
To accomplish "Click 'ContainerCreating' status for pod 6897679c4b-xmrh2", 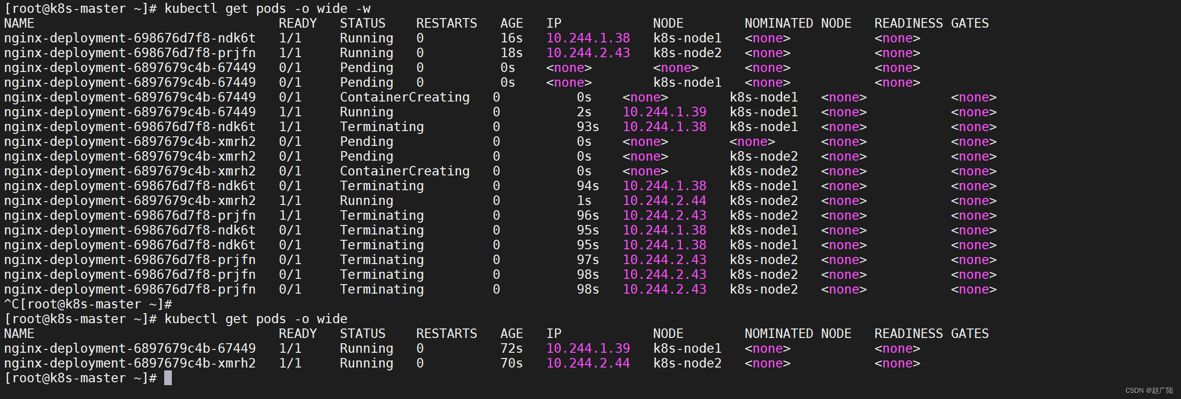I will coord(405,171).
